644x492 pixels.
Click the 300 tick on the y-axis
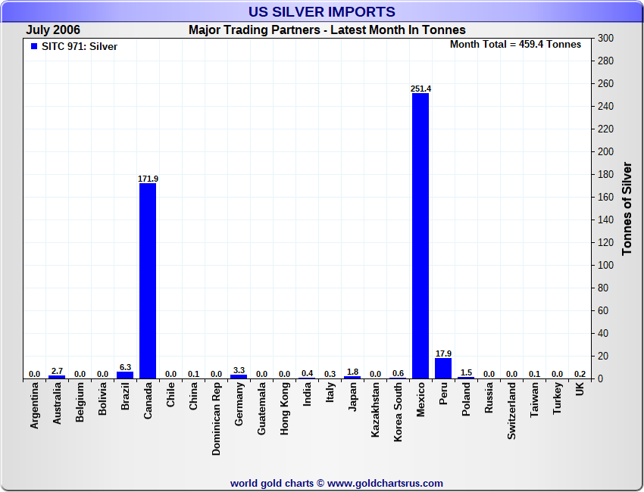tap(605, 38)
